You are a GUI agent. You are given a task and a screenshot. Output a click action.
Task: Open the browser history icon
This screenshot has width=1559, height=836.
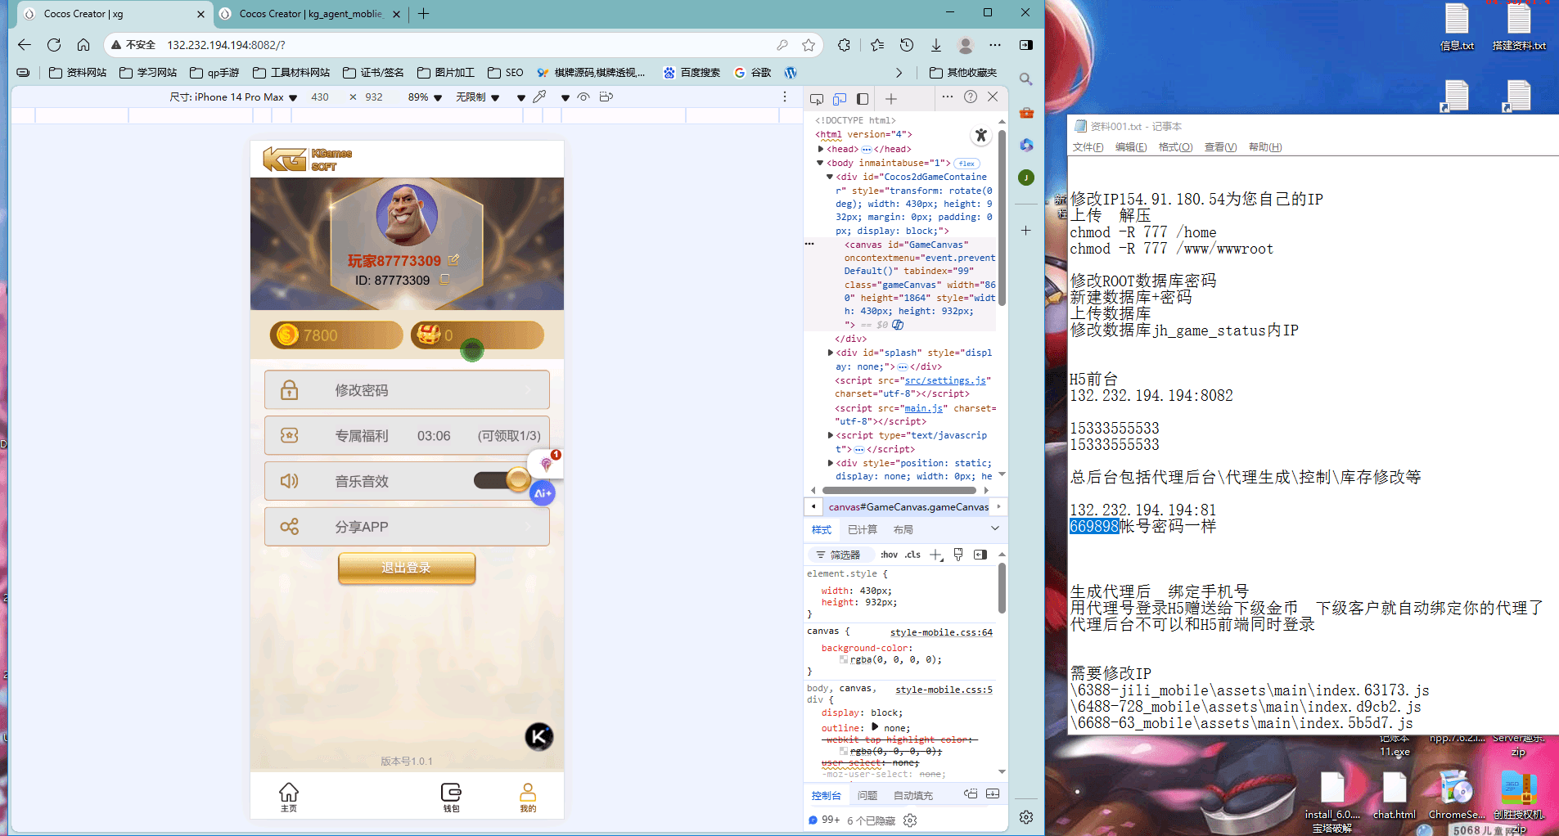pyautogui.click(x=907, y=45)
